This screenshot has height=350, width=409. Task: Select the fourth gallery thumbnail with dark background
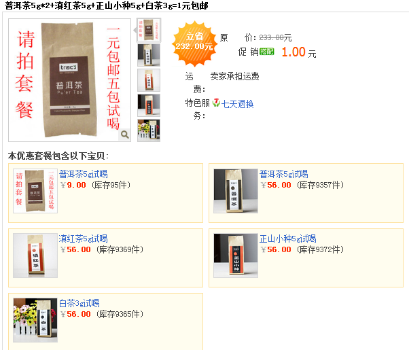[149, 105]
